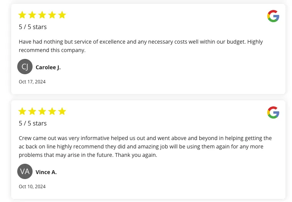Select the fourth star in Carolee J.'s rating
Image resolution: width=292 pixels, height=202 pixels.
click(x=52, y=15)
